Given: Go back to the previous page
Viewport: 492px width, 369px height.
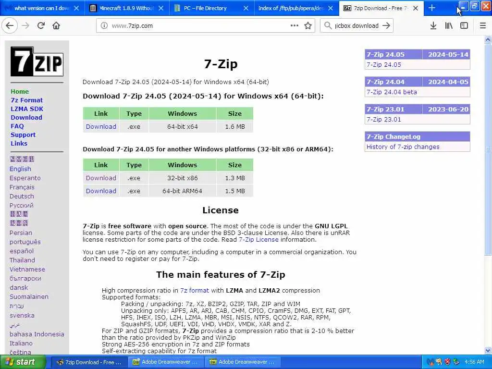Looking at the screenshot, I should [x=10, y=26].
